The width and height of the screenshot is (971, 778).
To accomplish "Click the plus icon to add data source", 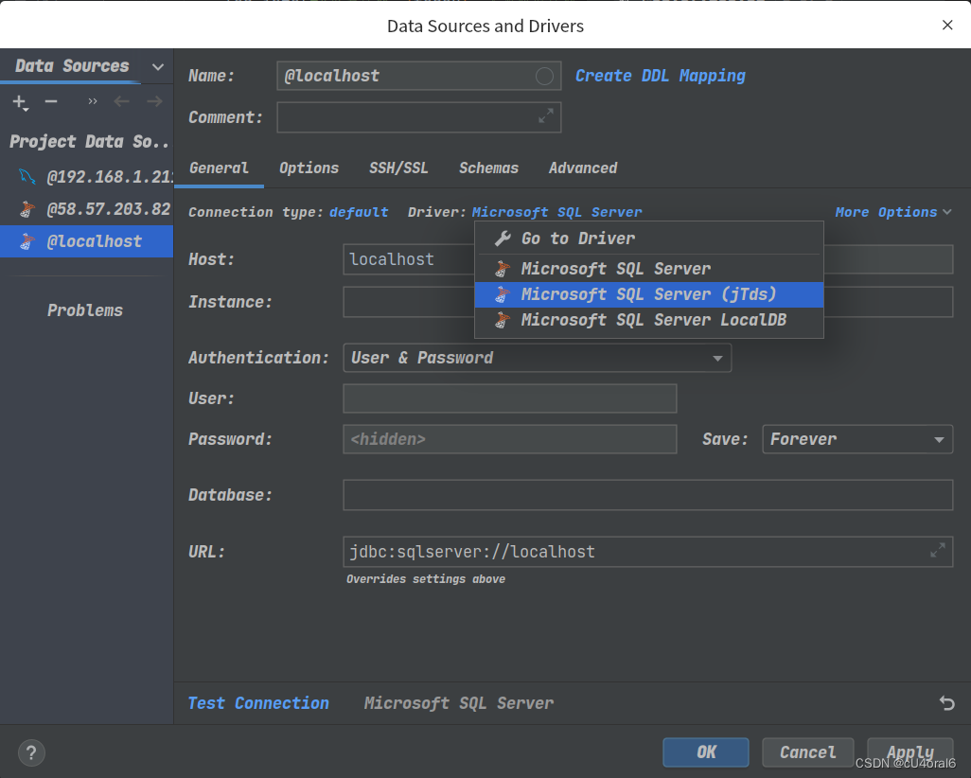I will coord(18,102).
